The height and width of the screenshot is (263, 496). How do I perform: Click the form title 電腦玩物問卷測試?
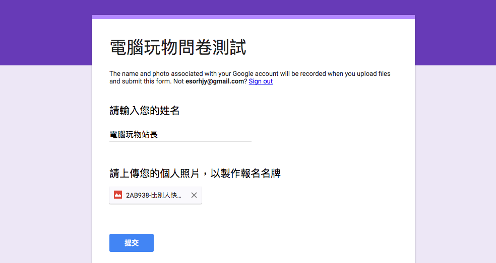[x=178, y=47]
